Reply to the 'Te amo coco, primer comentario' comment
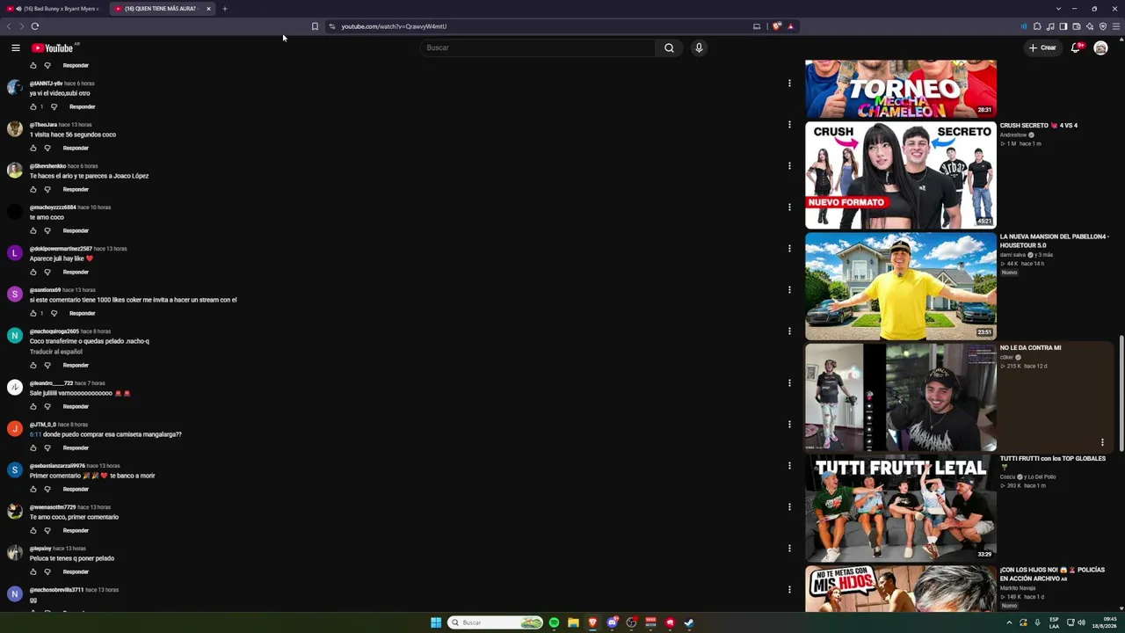This screenshot has height=633, width=1125. pos(76,530)
